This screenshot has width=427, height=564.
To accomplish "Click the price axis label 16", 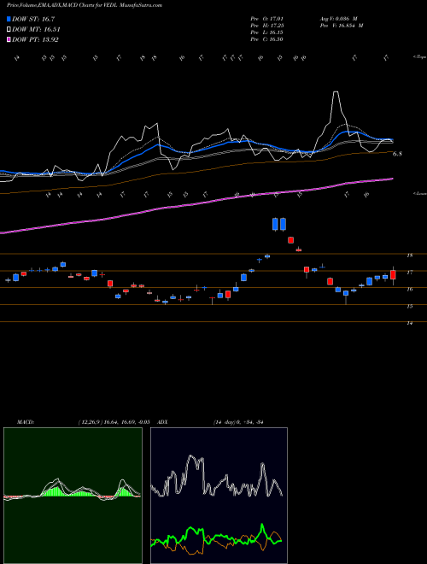I will (409, 289).
